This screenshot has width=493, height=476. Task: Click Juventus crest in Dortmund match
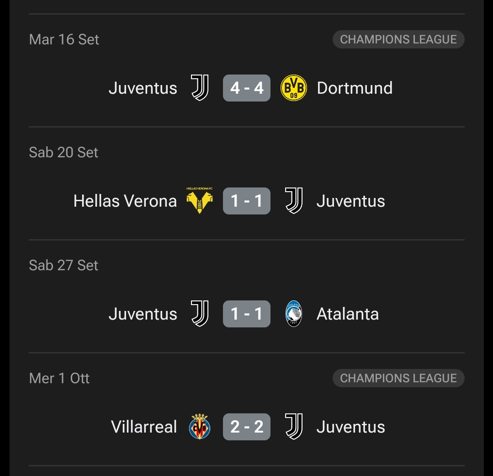(x=200, y=88)
